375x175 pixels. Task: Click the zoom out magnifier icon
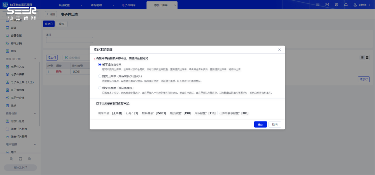pyautogui.click(x=30, y=159)
